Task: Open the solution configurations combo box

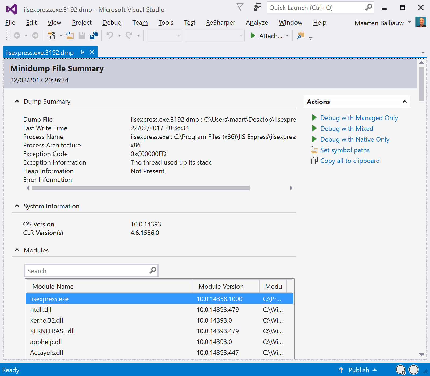Action: coord(165,35)
